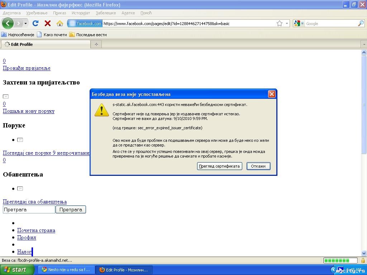The image size is (367, 275).
Task: Click the status bar text Веза са: fbcdn-profile-a.akamaihd.net
Action: [37, 260]
